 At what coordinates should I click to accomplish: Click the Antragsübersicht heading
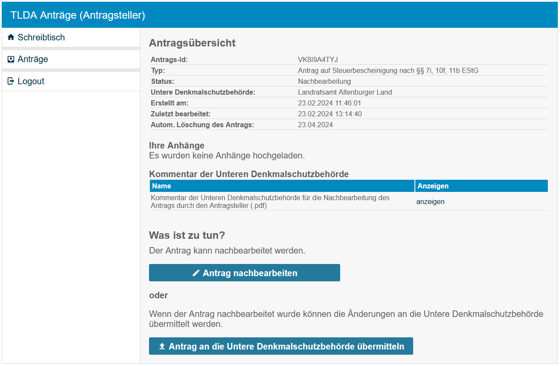click(x=192, y=43)
